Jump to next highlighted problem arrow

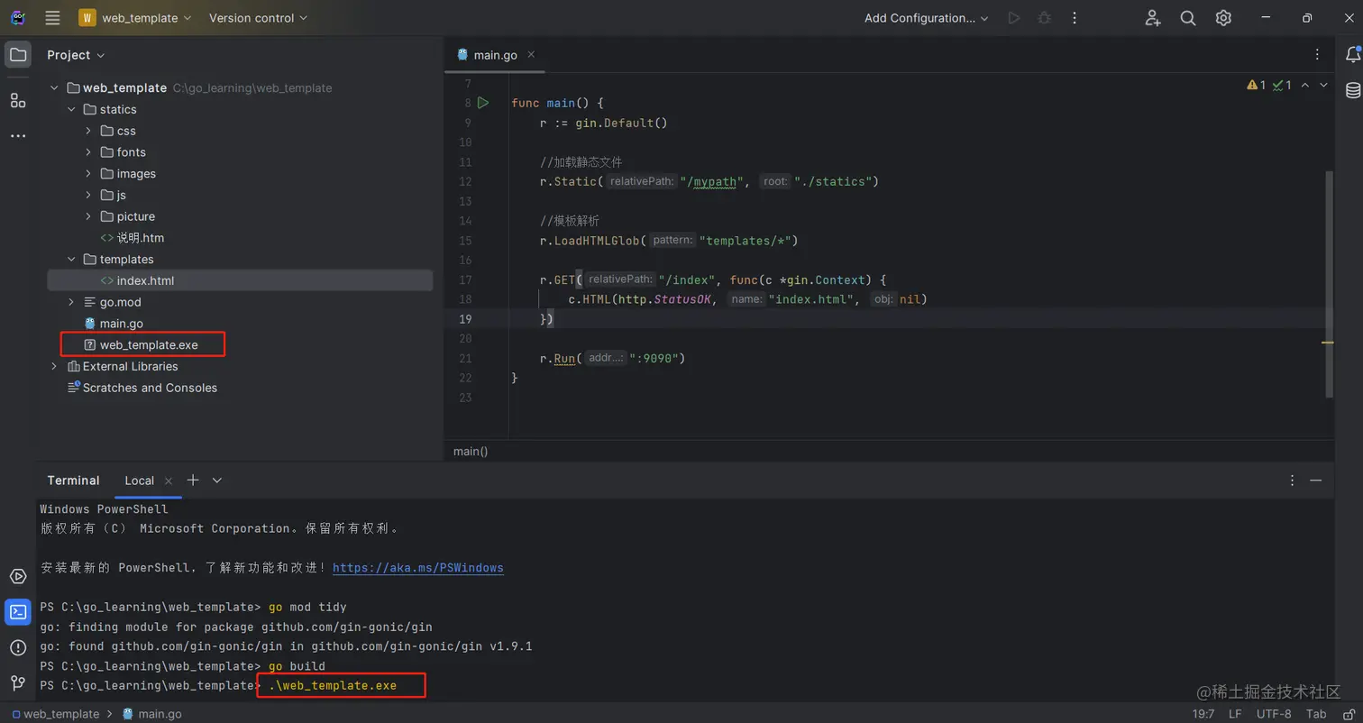click(x=1323, y=85)
